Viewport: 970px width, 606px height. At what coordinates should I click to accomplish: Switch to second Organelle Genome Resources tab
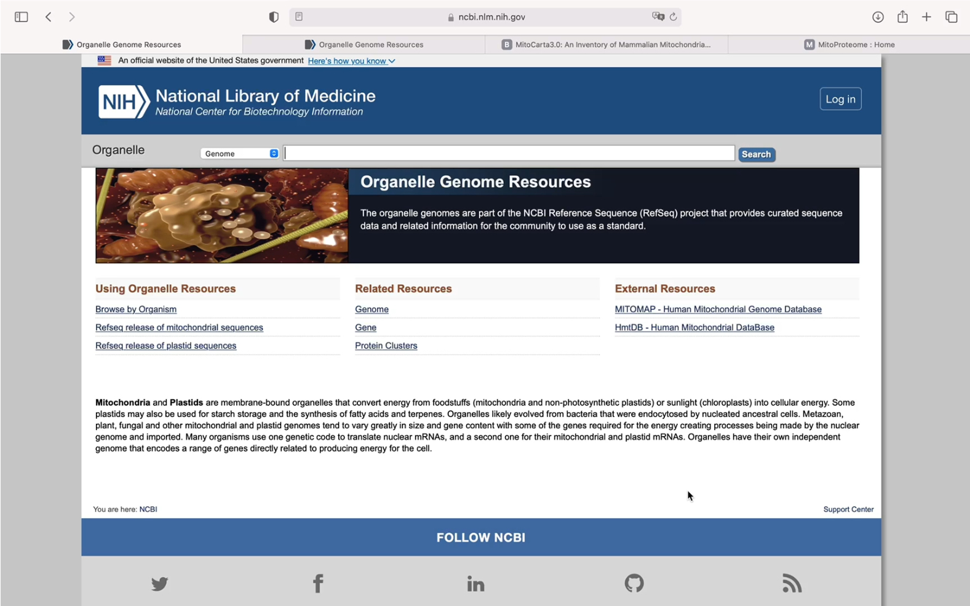click(364, 44)
